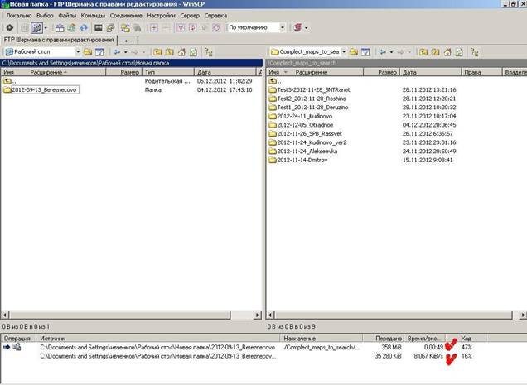Select remote folder Test3-2012-11-28_SNTRanet
Image resolution: width=527 pixels, height=385 pixels.
[x=310, y=90]
